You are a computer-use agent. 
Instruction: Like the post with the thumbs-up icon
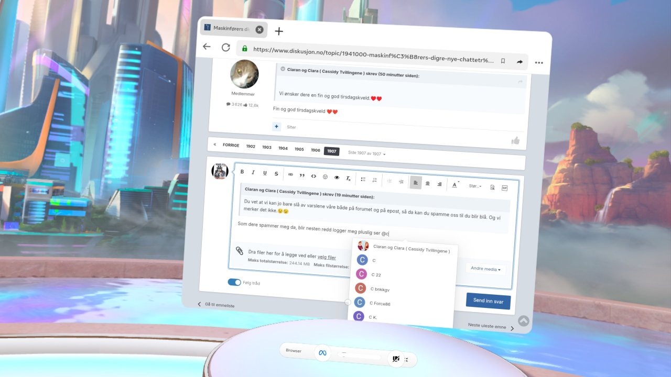click(515, 140)
